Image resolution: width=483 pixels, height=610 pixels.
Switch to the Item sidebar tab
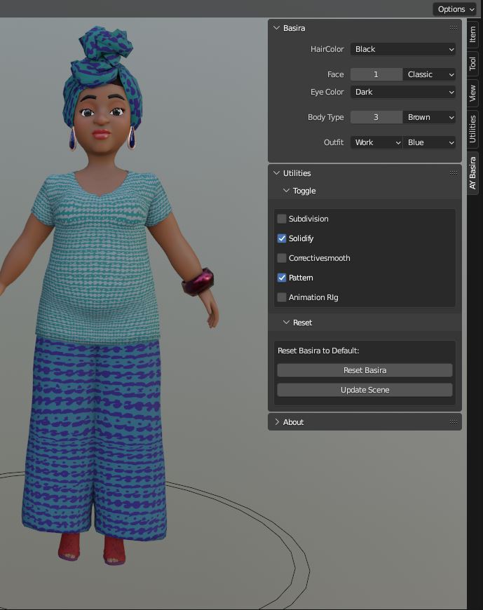tap(473, 34)
